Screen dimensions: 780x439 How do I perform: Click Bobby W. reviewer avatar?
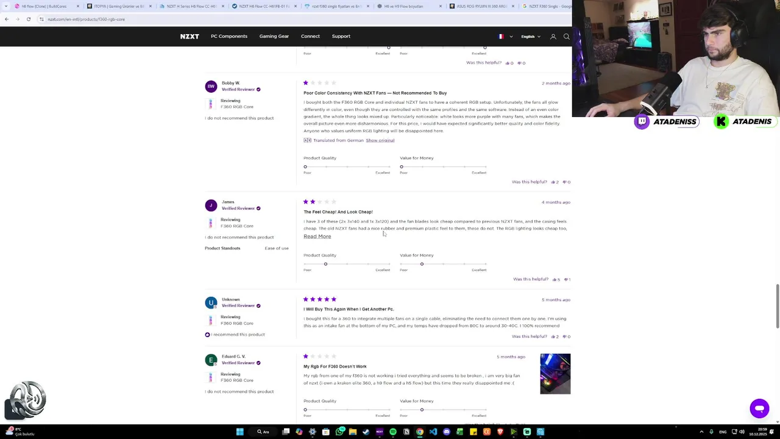pyautogui.click(x=211, y=87)
